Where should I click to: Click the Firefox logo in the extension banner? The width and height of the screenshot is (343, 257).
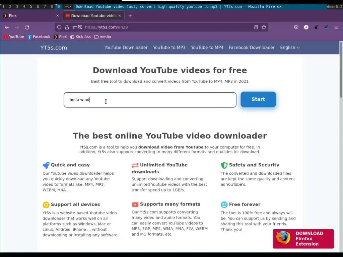coord(283,238)
